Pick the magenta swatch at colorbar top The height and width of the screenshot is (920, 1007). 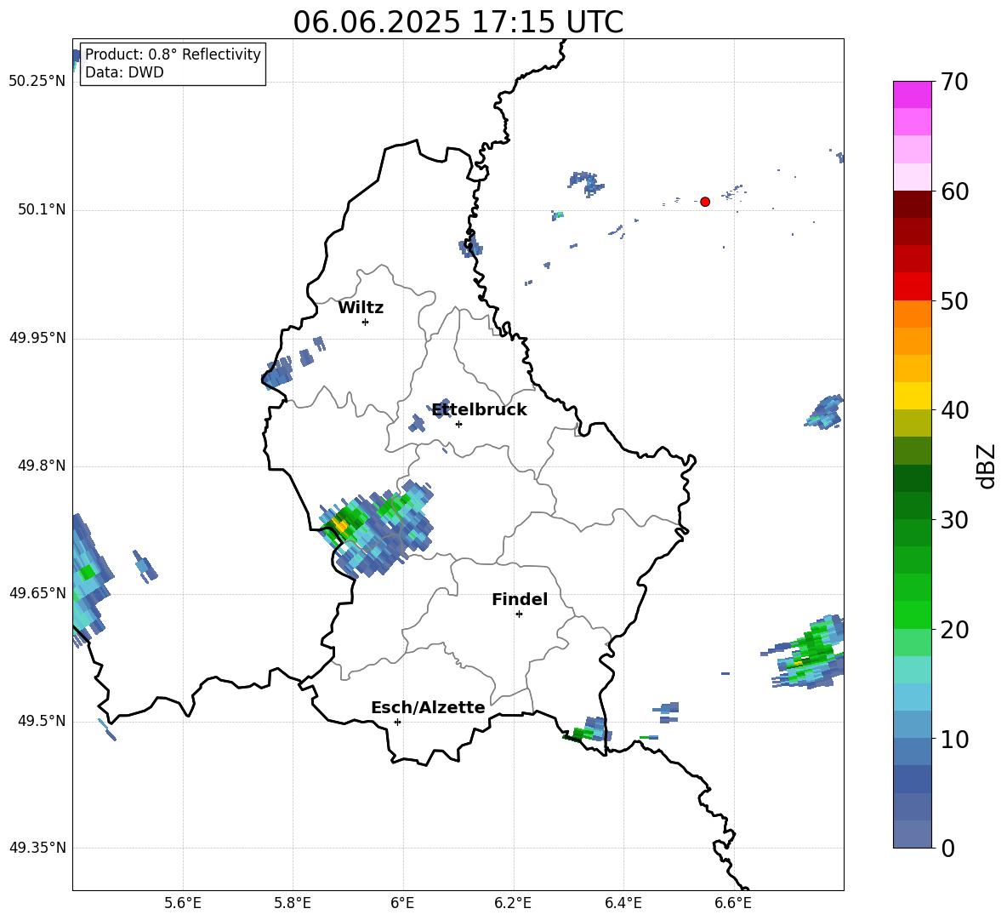click(912, 94)
